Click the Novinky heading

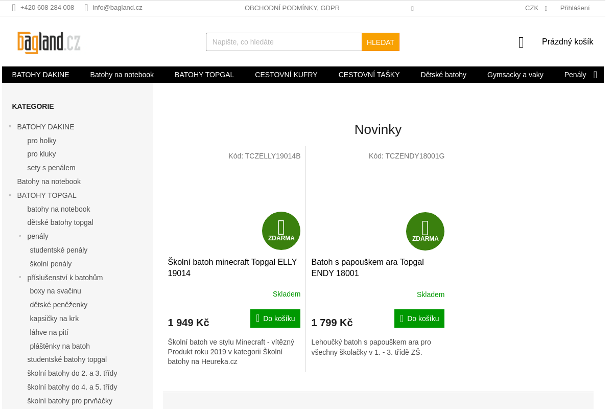point(378,129)
